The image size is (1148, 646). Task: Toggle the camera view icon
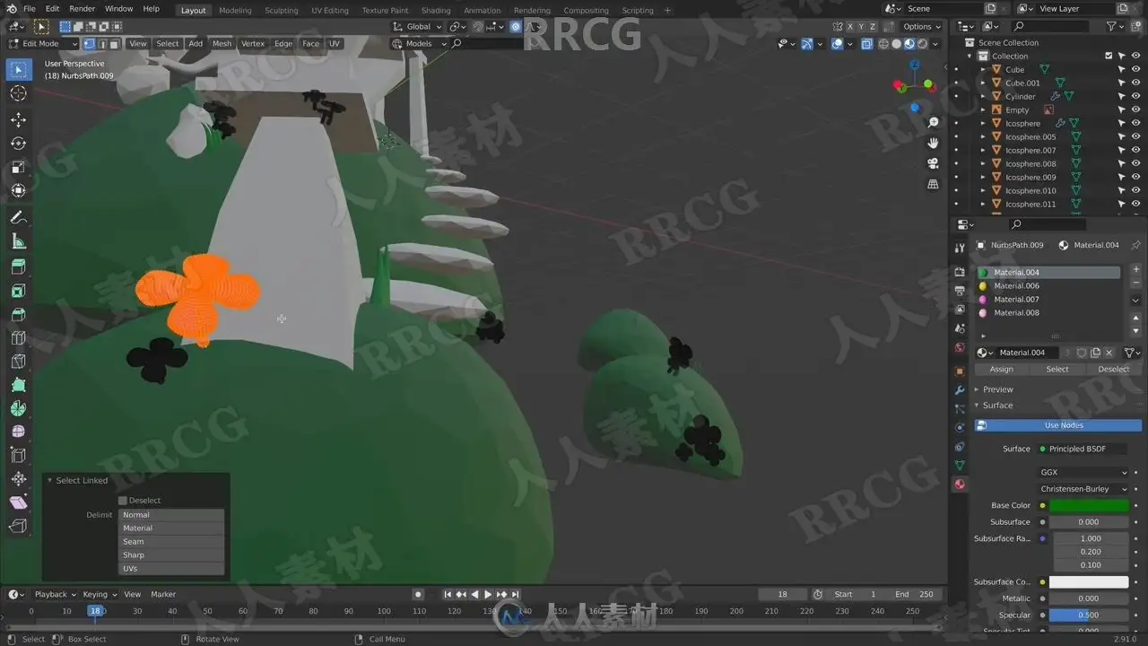[x=934, y=163]
